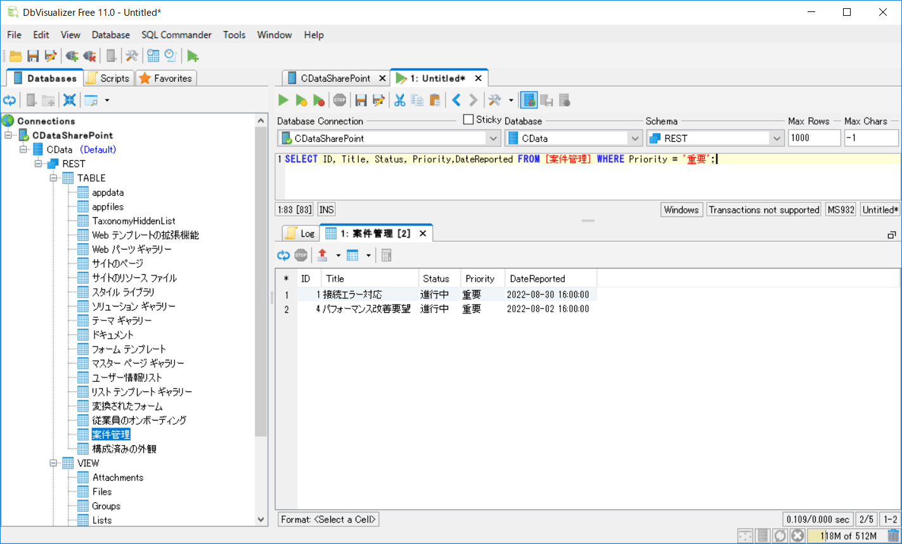The image size is (902, 544).
Task: Enable the Sticky checkbox
Action: (468, 119)
